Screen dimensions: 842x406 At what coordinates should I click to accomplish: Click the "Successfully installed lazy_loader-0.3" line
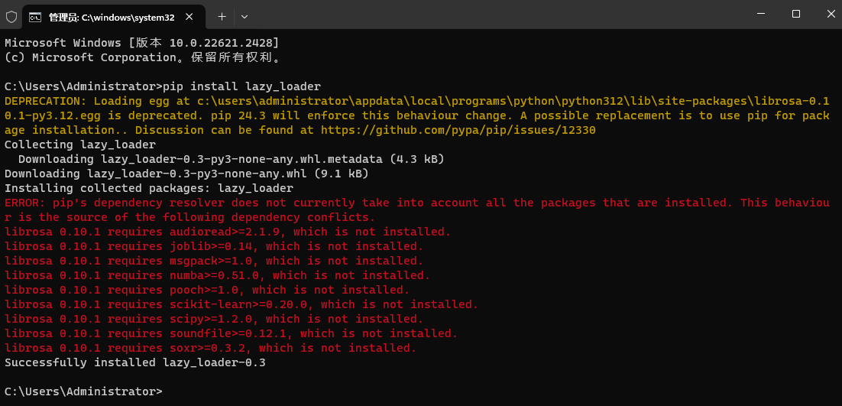[x=135, y=362]
